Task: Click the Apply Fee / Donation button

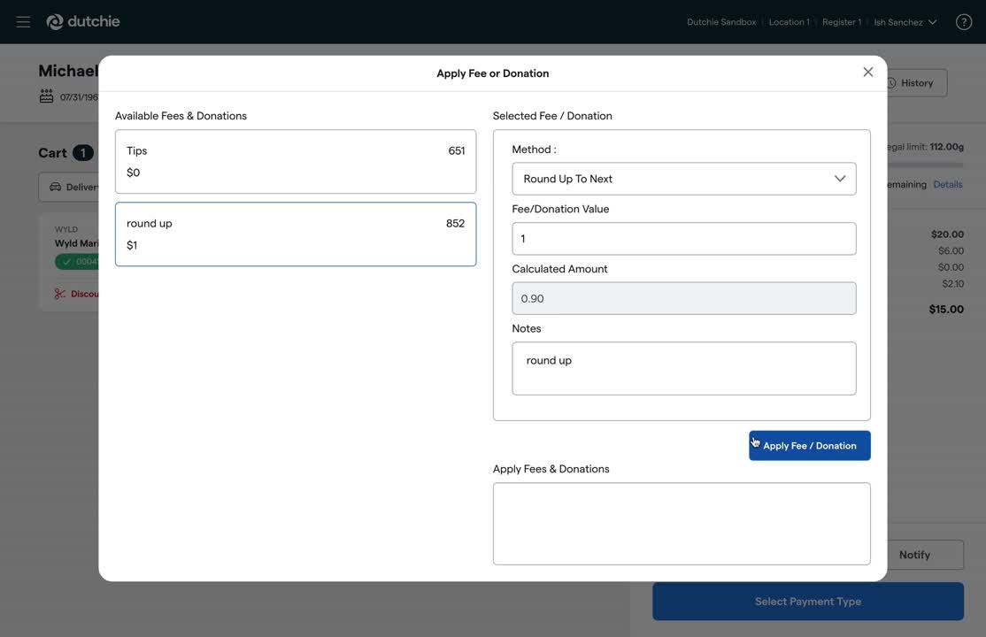Action: [x=809, y=446]
